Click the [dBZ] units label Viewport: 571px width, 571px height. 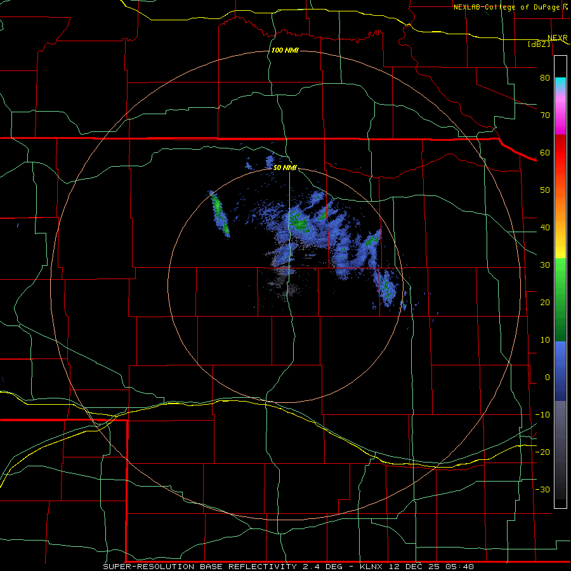(539, 44)
